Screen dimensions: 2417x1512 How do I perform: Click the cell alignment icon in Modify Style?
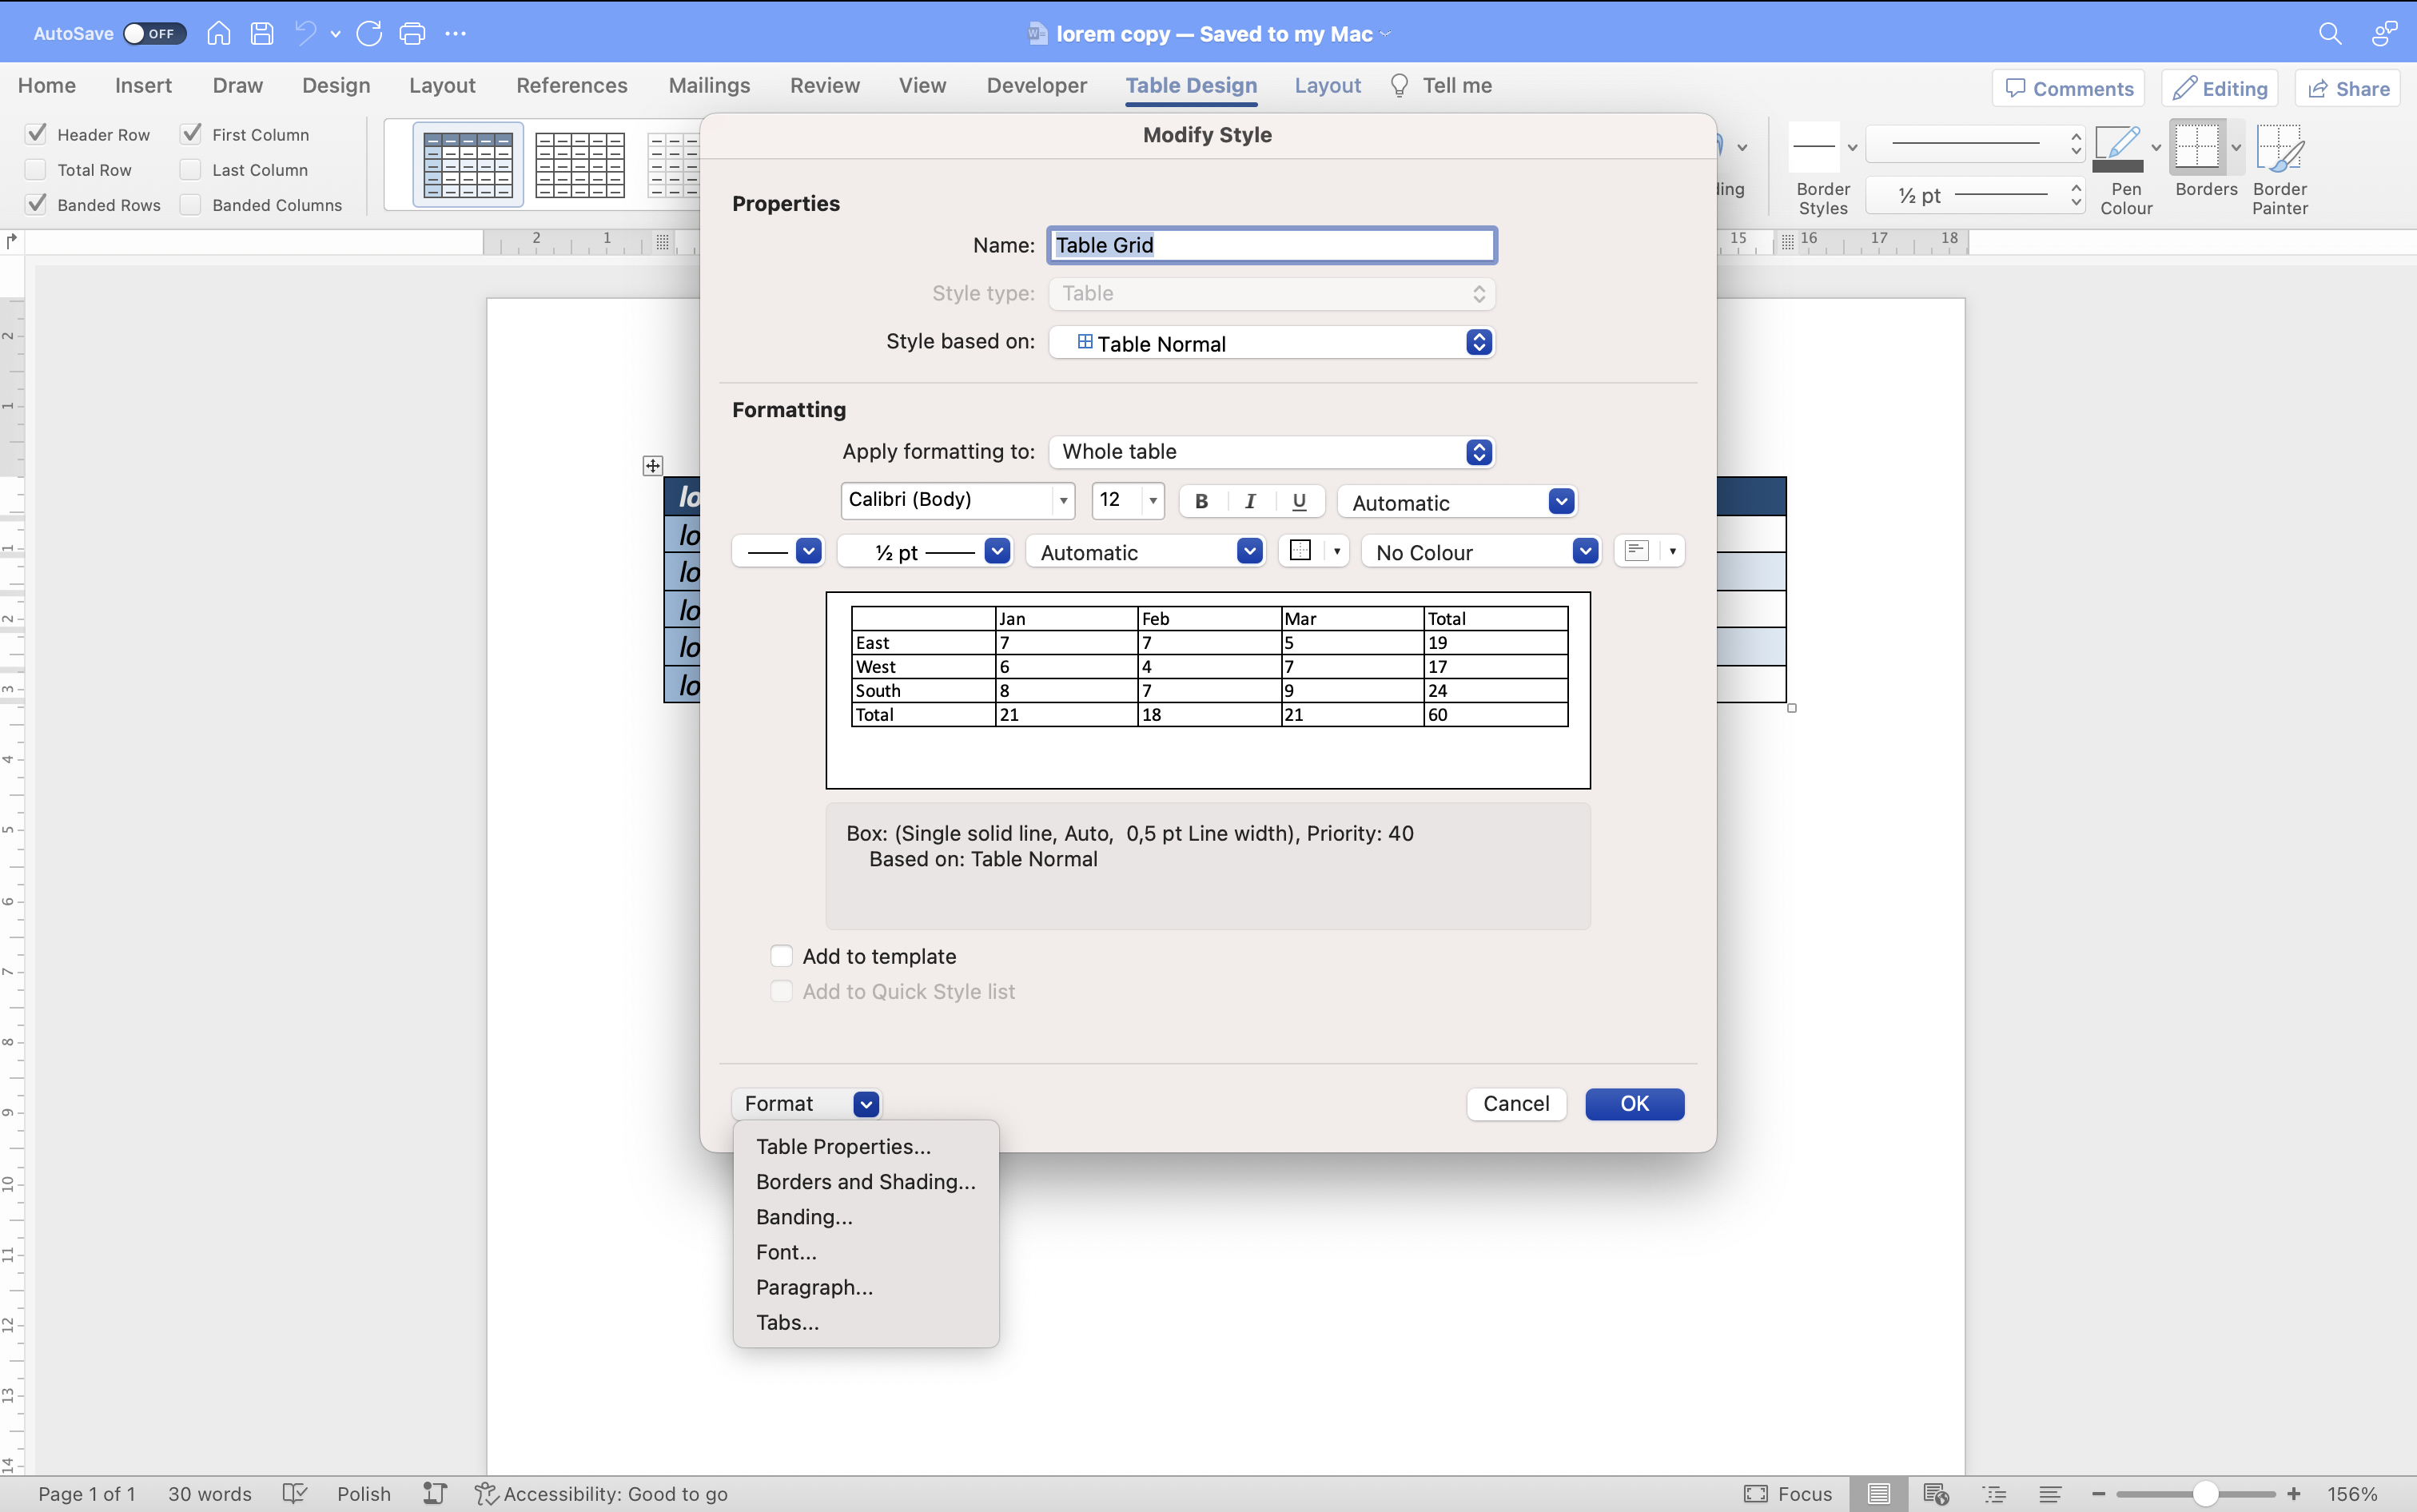point(1637,551)
